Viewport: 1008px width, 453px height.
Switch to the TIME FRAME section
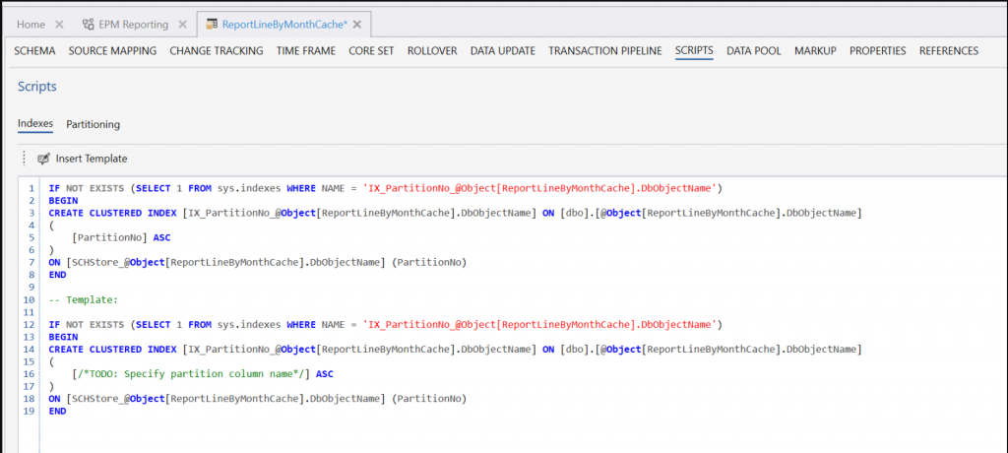pyautogui.click(x=305, y=51)
